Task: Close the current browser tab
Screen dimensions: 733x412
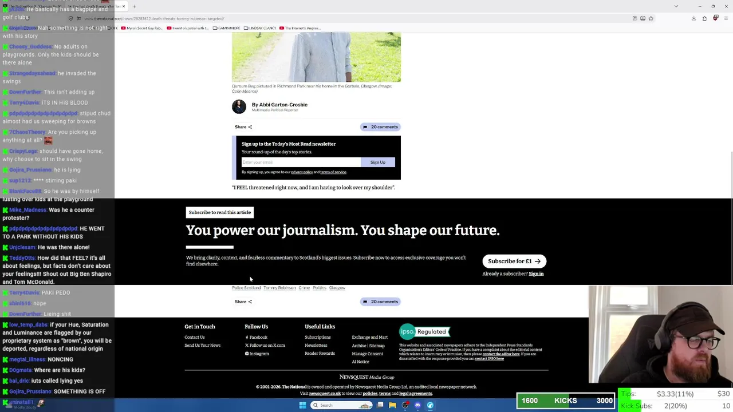Action: [x=124, y=6]
